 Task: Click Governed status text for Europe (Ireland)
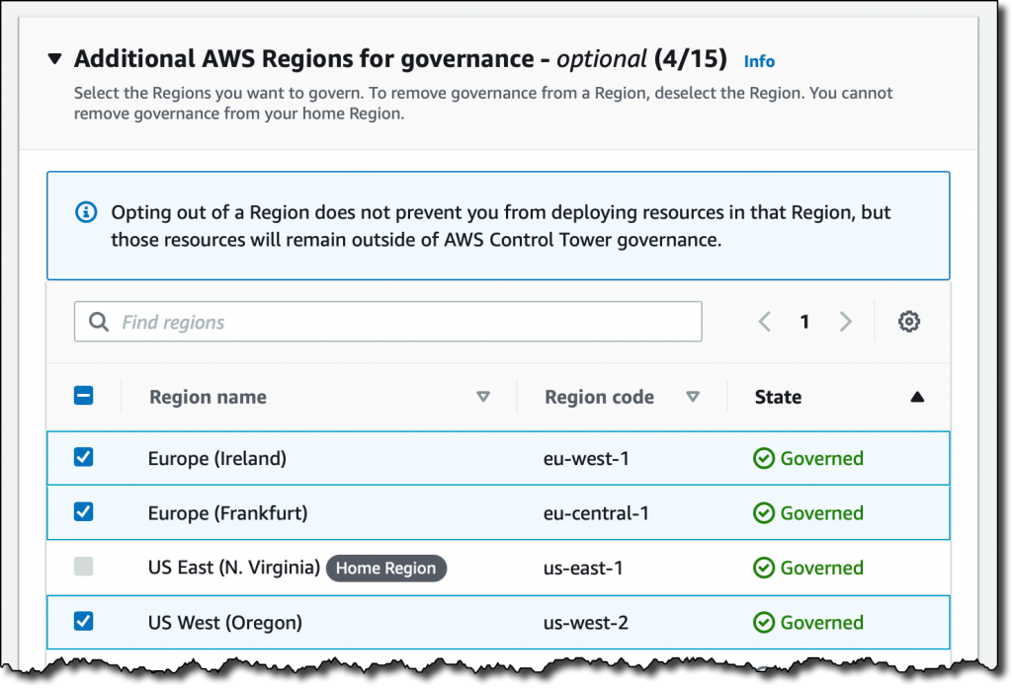coord(821,458)
